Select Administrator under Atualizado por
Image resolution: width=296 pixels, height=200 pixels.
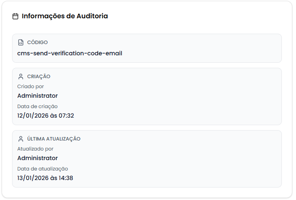tap(38, 158)
